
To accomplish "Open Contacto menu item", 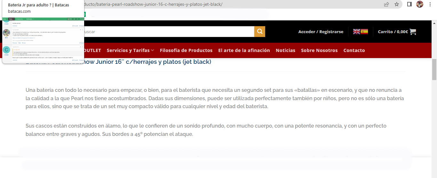I will tap(354, 50).
